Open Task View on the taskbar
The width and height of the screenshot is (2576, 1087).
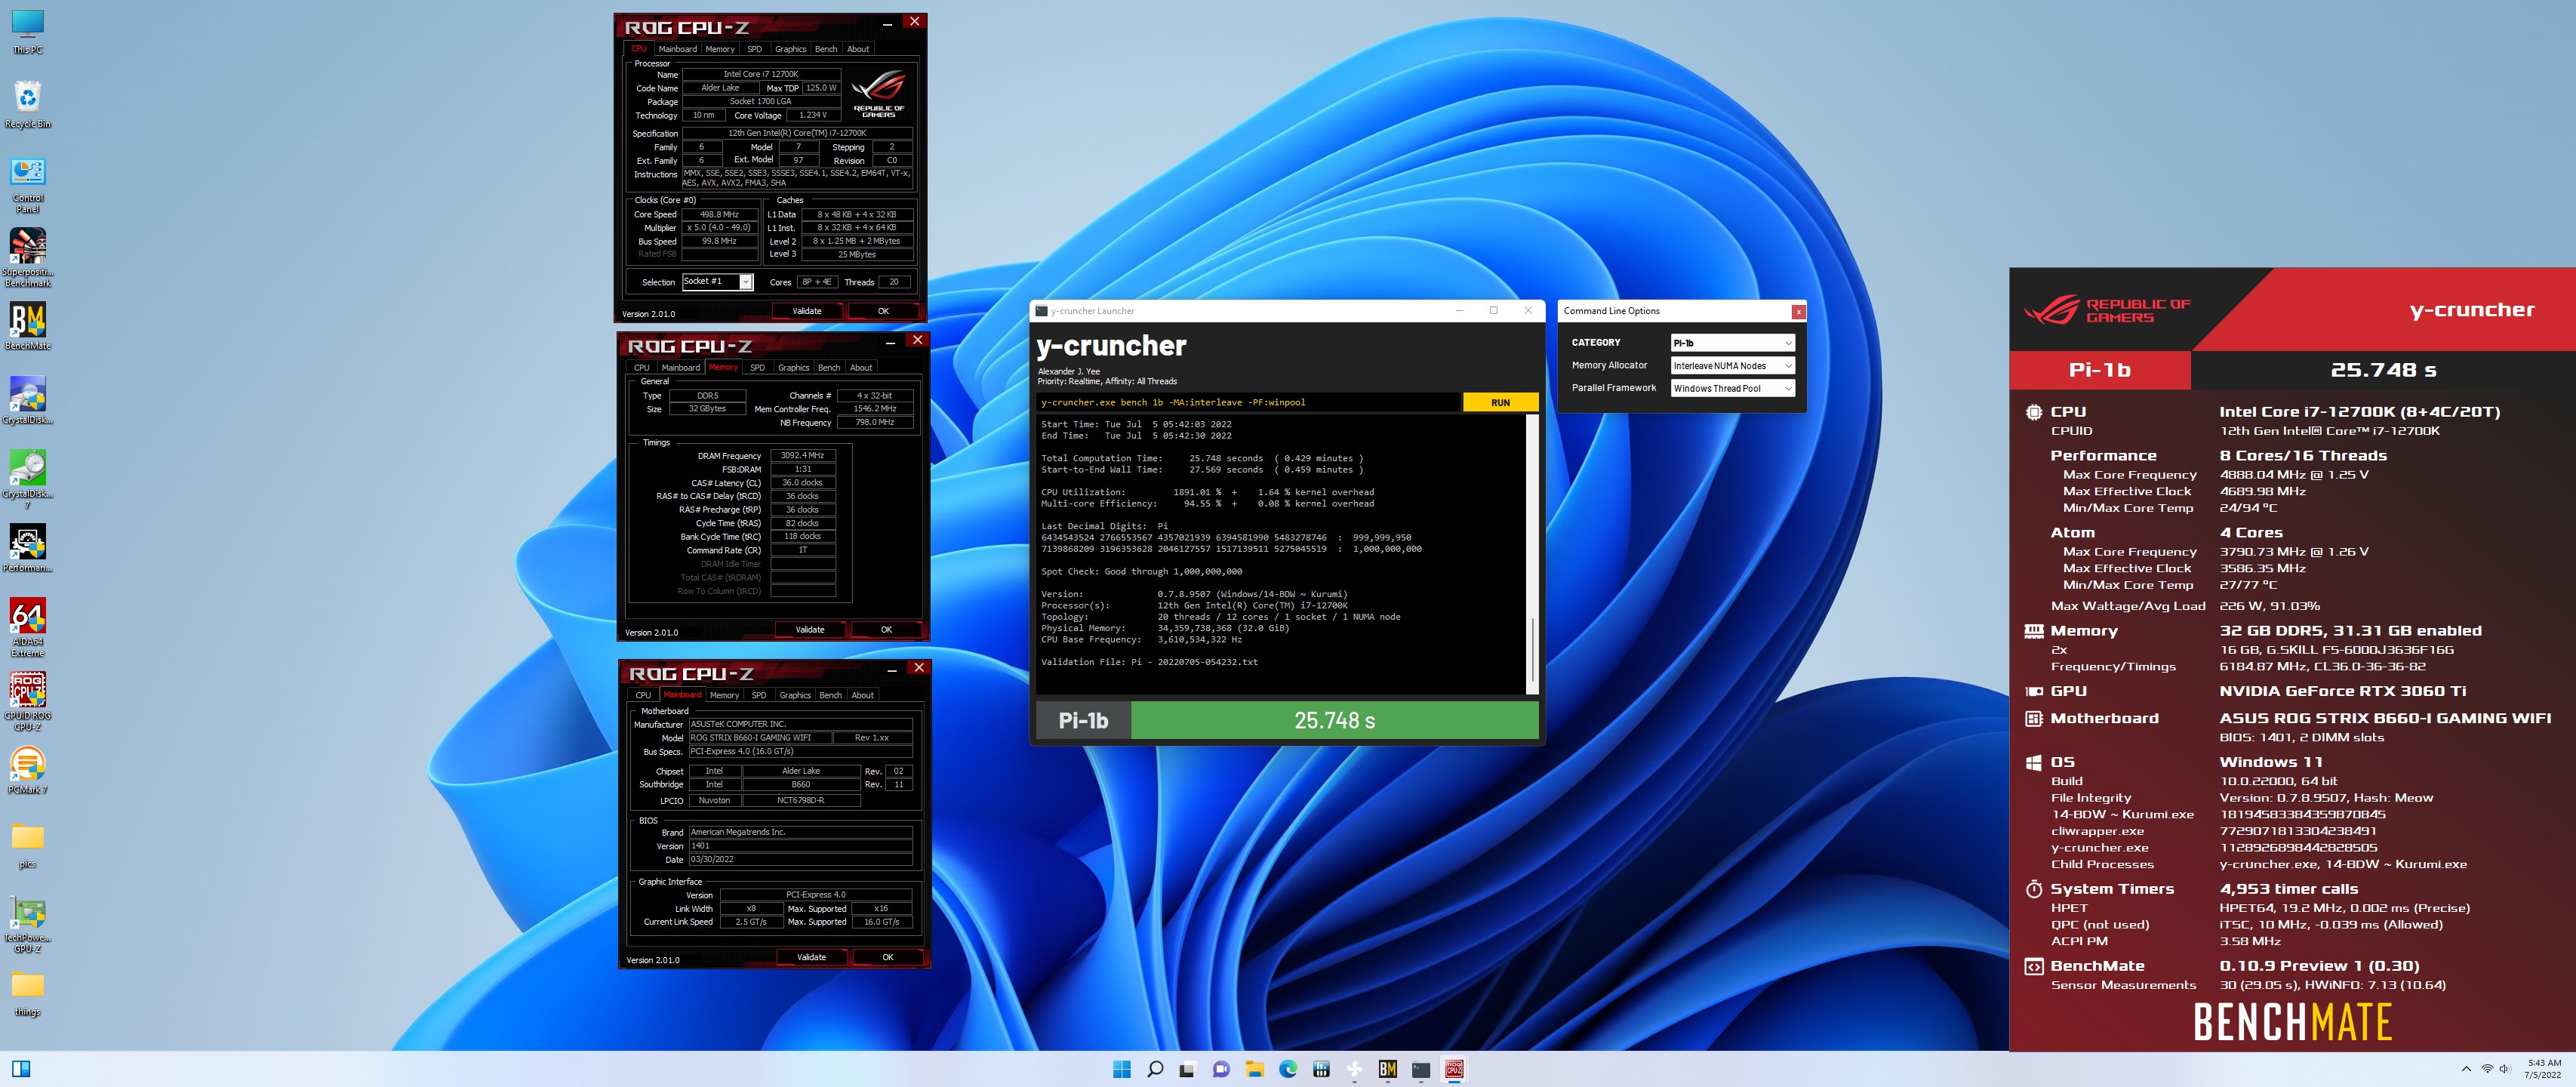(1187, 1069)
